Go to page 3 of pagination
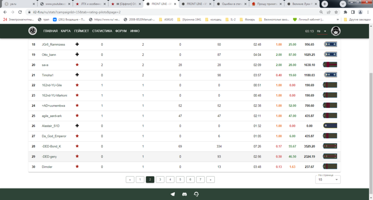 point(160,180)
